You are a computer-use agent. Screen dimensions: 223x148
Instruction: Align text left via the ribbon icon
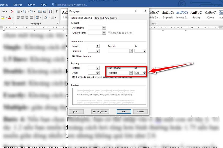click(x=18, y=17)
